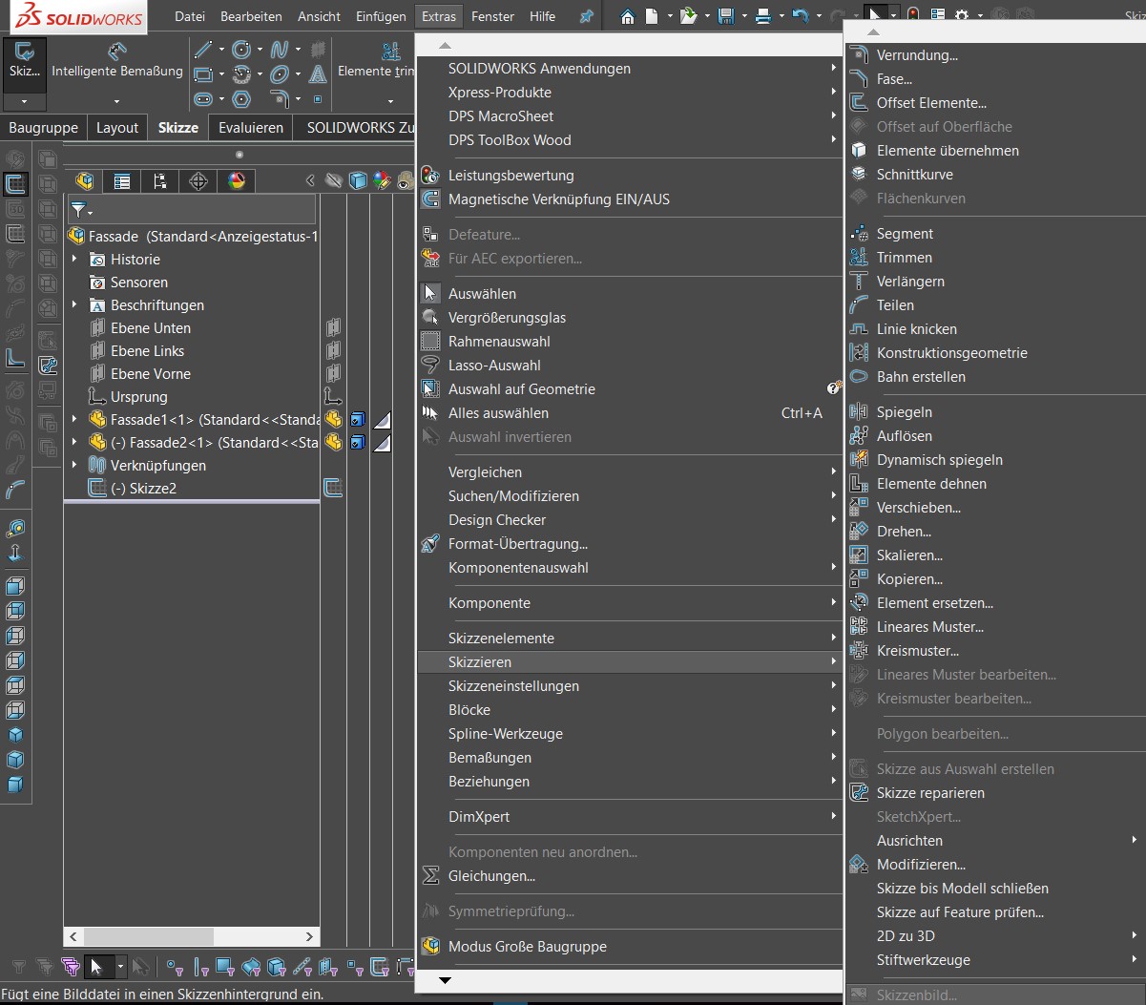The image size is (1146, 1005).
Task: Select the Schnittkurve icon
Action: (859, 175)
